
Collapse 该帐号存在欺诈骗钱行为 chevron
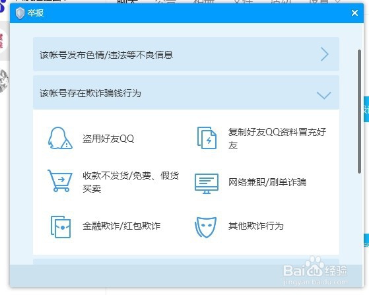pyautogui.click(x=324, y=95)
